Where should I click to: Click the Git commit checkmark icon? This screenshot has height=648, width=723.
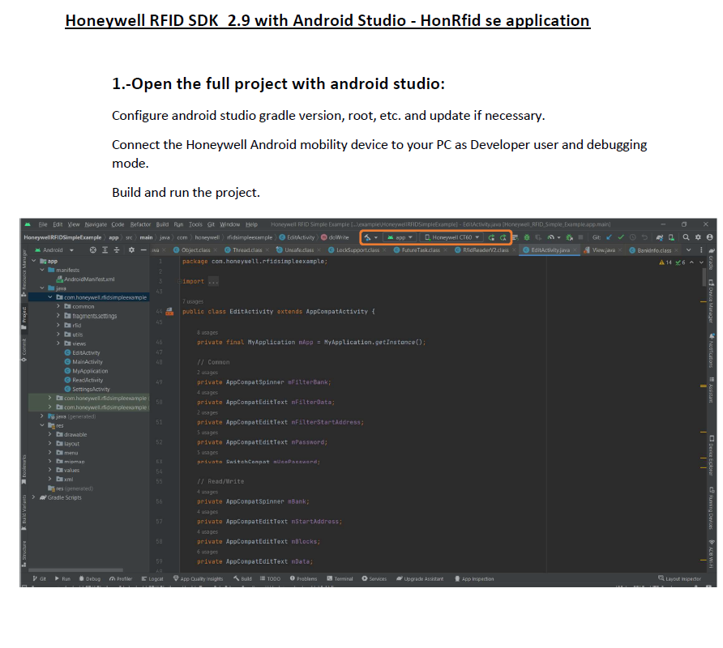[x=621, y=237]
